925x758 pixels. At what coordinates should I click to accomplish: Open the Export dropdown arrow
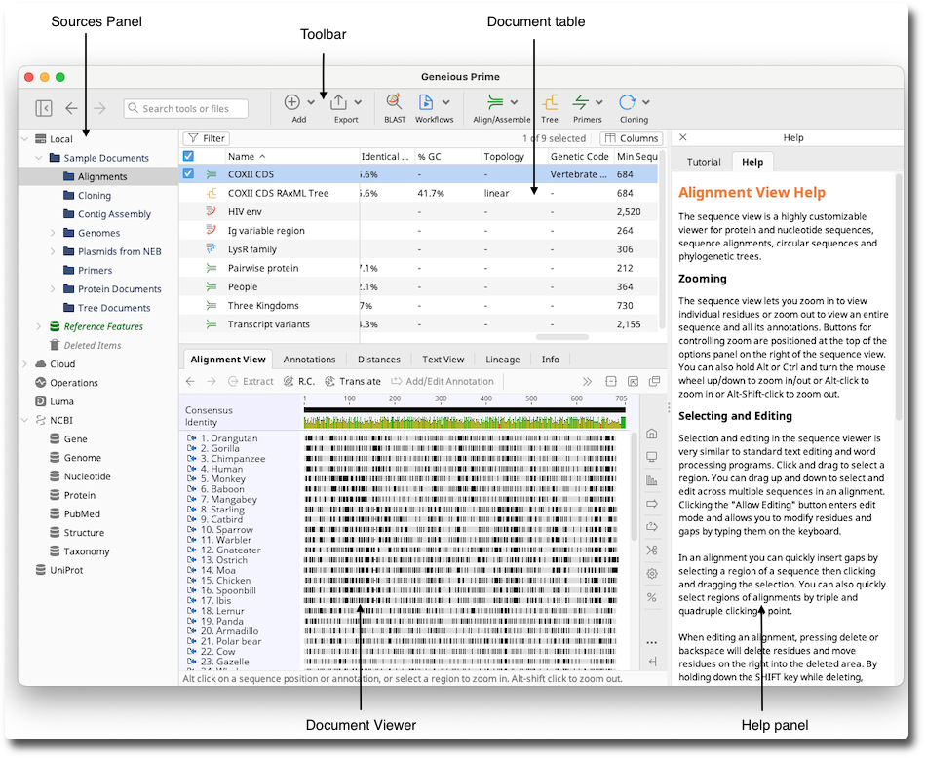pyautogui.click(x=358, y=102)
